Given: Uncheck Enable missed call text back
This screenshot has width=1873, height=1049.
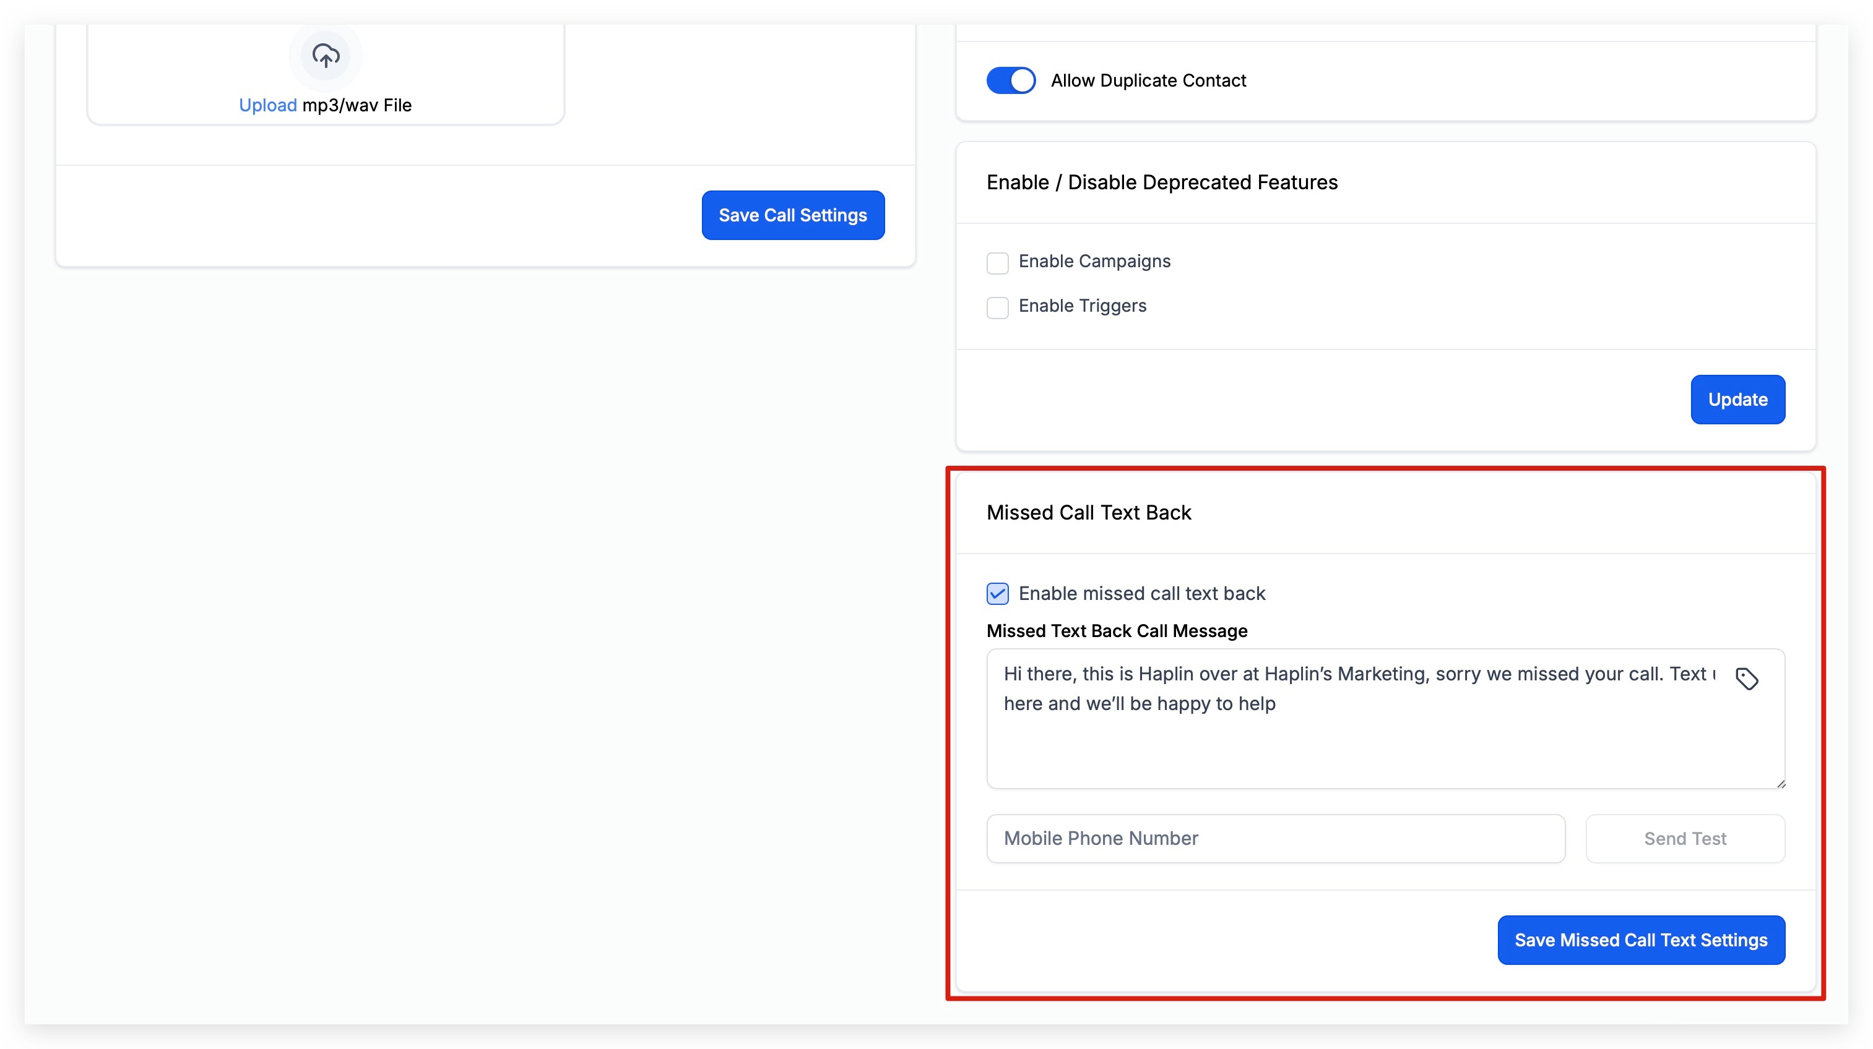Looking at the screenshot, I should click(x=998, y=594).
